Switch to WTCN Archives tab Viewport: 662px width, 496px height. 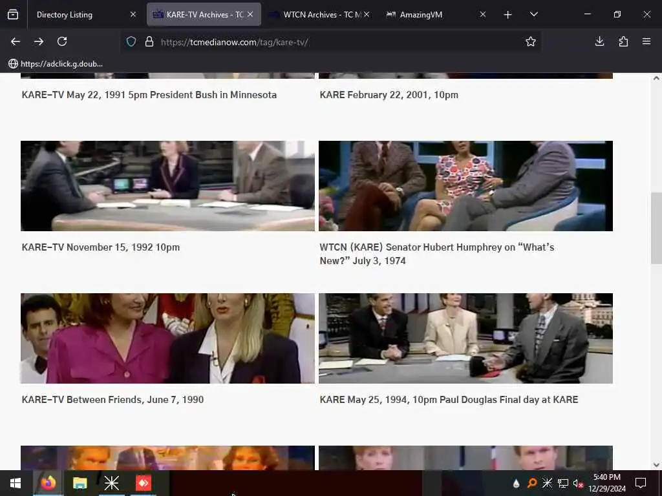tap(320, 14)
